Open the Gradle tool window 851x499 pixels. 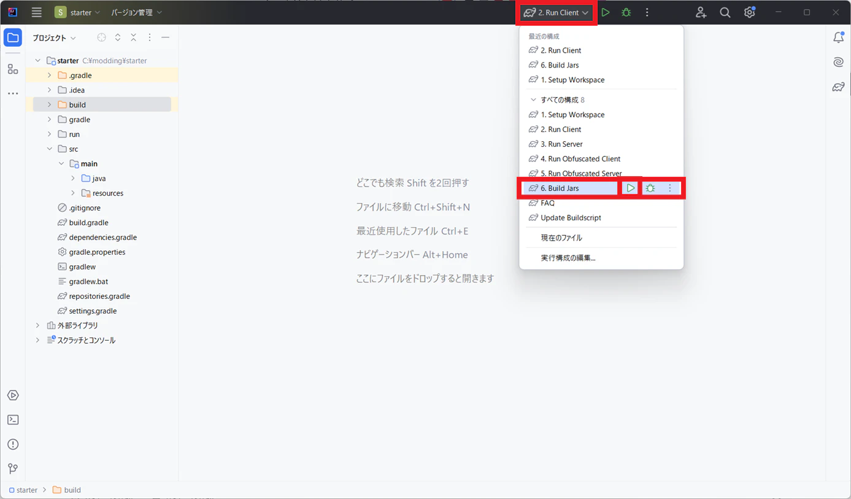tap(838, 87)
